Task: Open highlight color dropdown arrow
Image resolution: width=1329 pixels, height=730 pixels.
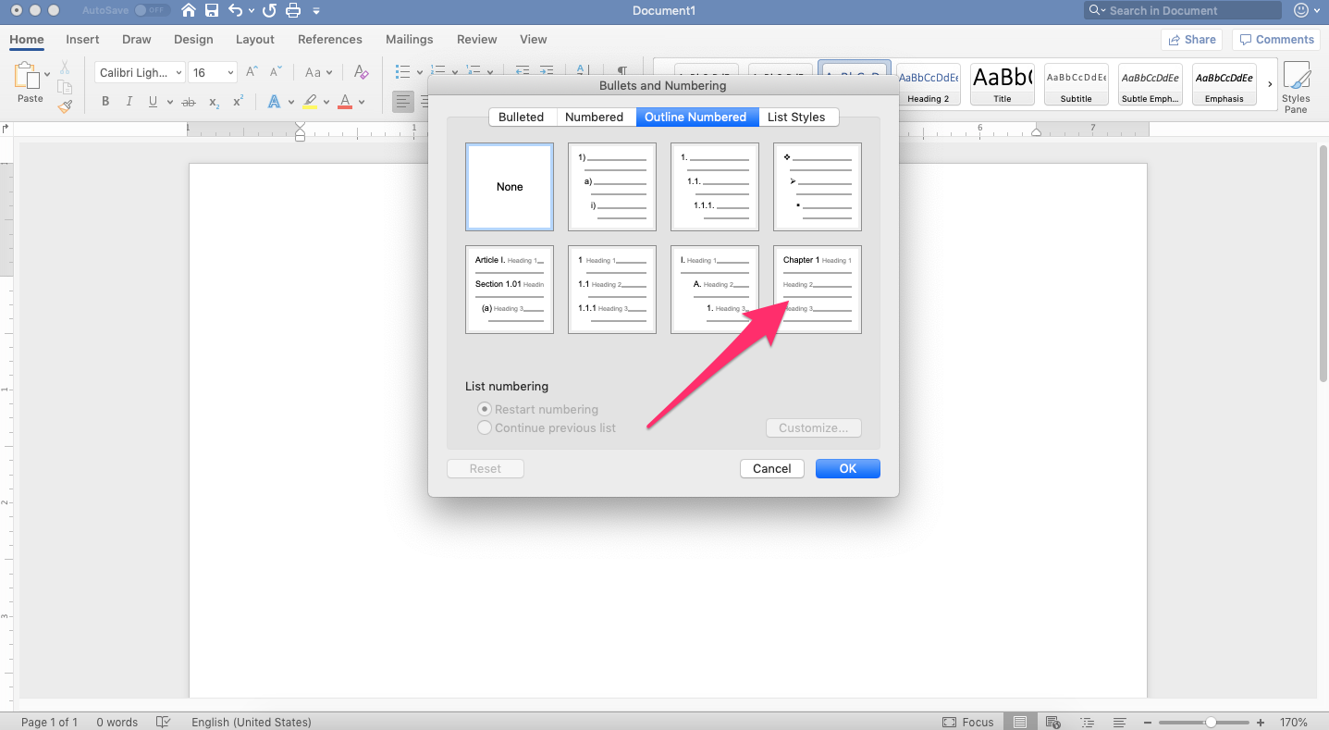Action: tap(326, 102)
